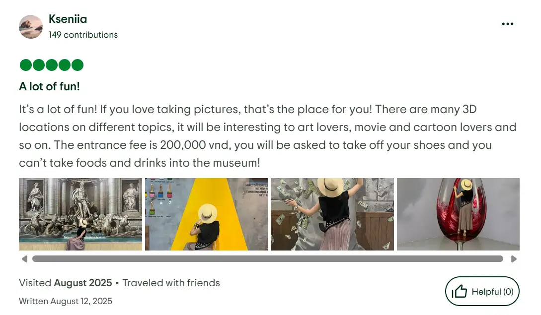Click the 149 contributions text
Viewport: 541px width, 315px height.
pyautogui.click(x=83, y=35)
